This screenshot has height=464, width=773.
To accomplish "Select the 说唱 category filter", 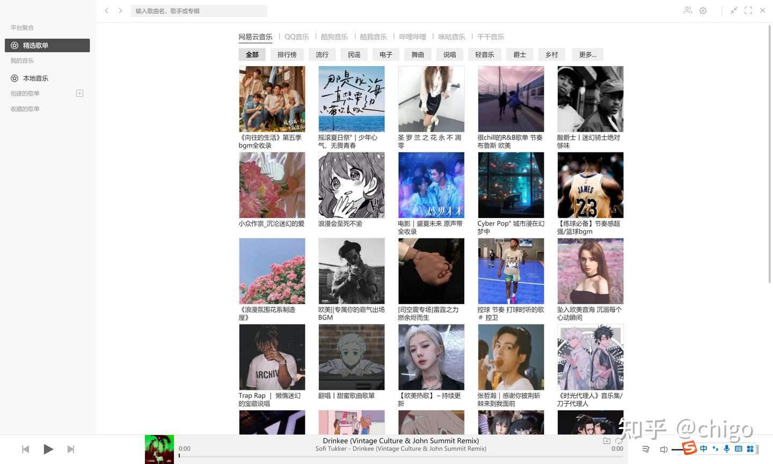I will (450, 55).
